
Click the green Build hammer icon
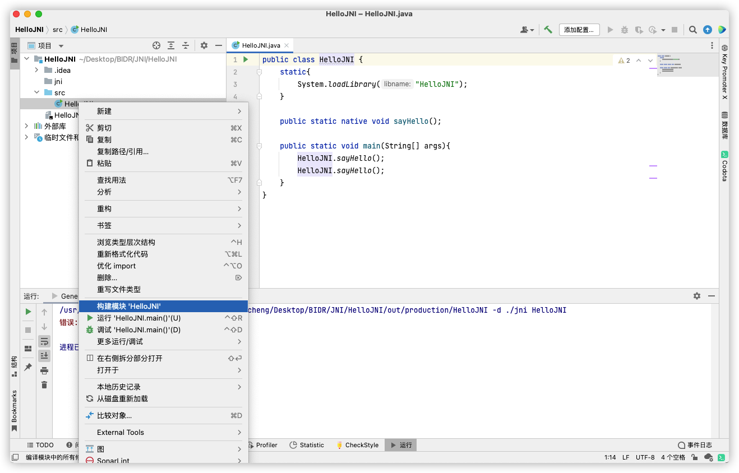pyautogui.click(x=548, y=30)
